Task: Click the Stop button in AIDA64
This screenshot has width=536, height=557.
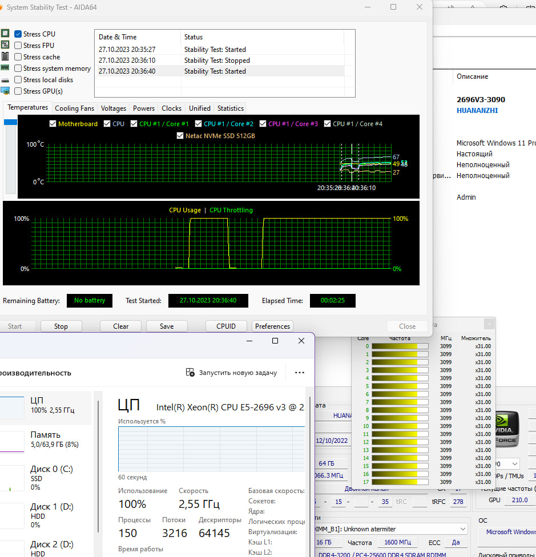Action: (61, 326)
